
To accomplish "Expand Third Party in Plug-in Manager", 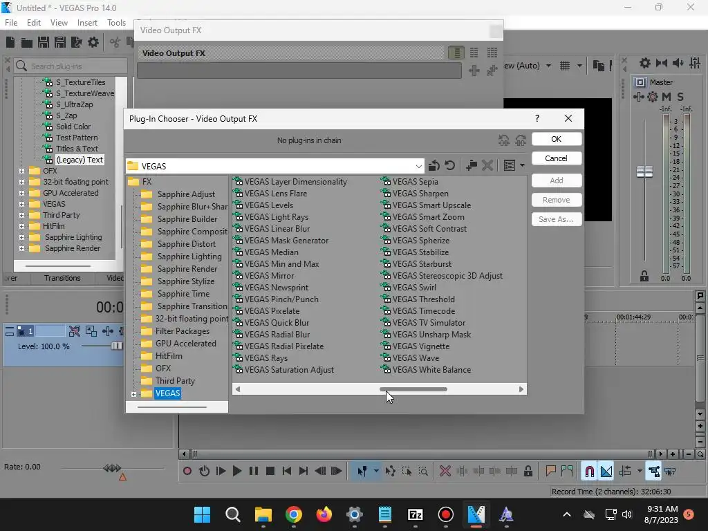I will [21, 215].
